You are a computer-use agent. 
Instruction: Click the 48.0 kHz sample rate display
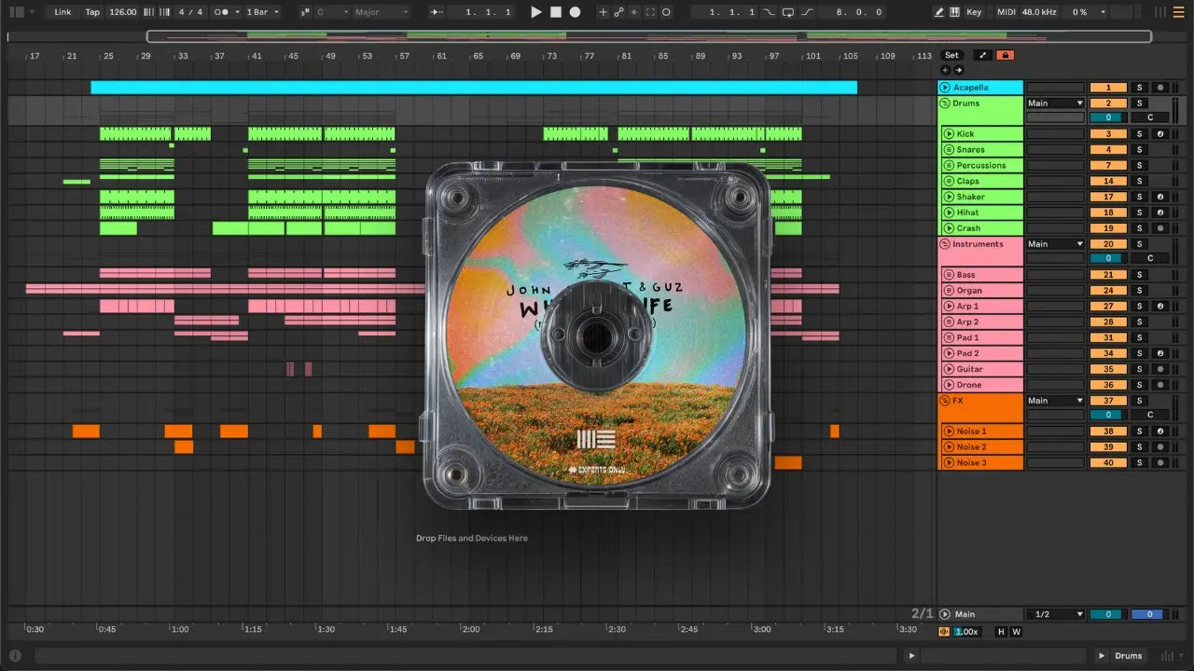[x=1040, y=12]
